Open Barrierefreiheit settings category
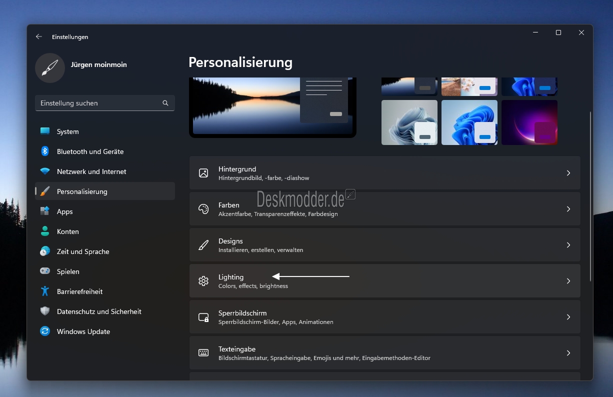The width and height of the screenshot is (613, 397). [x=105, y=291]
